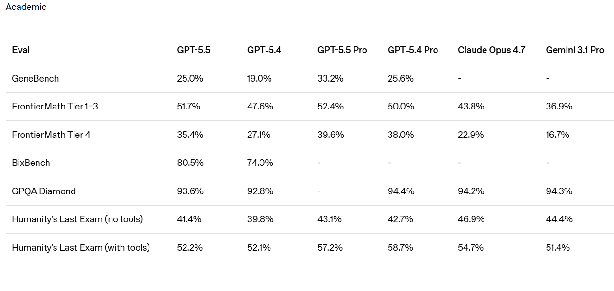Select the GeneBench row label

point(36,79)
